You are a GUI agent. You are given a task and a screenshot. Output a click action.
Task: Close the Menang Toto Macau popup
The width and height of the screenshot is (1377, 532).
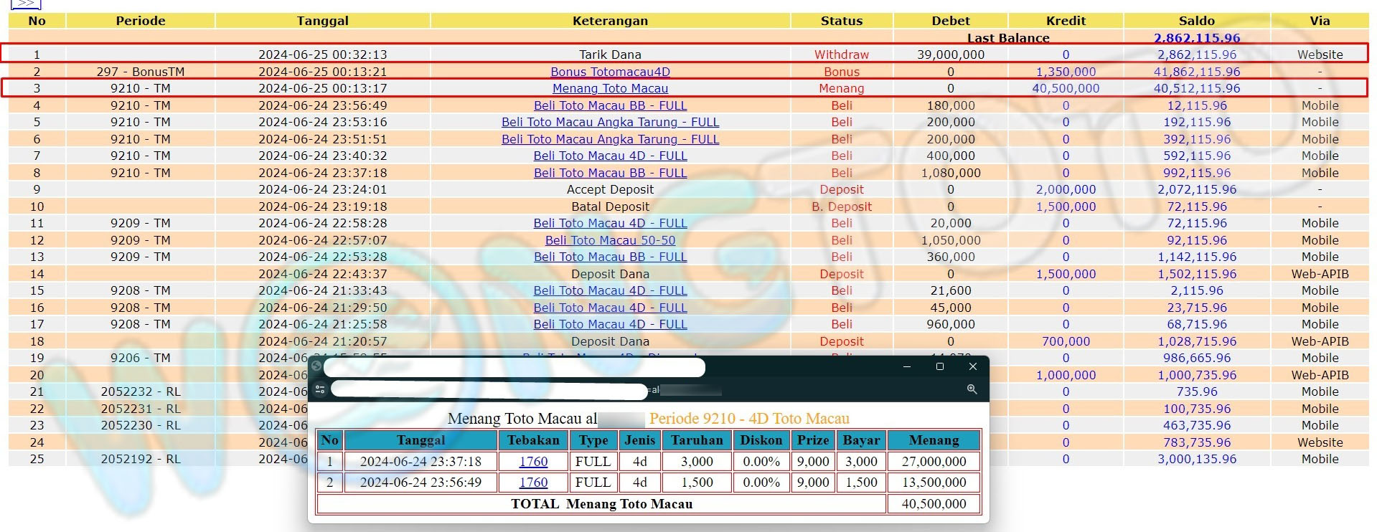click(x=972, y=366)
